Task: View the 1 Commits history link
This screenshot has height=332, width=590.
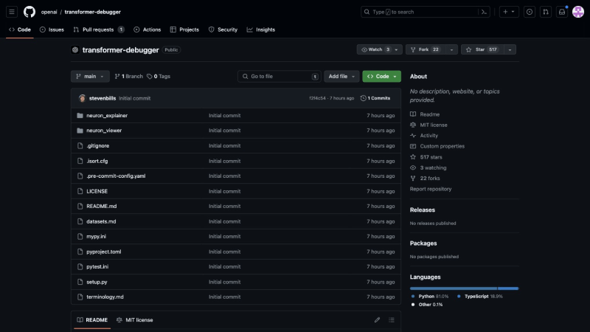Action: (376, 97)
